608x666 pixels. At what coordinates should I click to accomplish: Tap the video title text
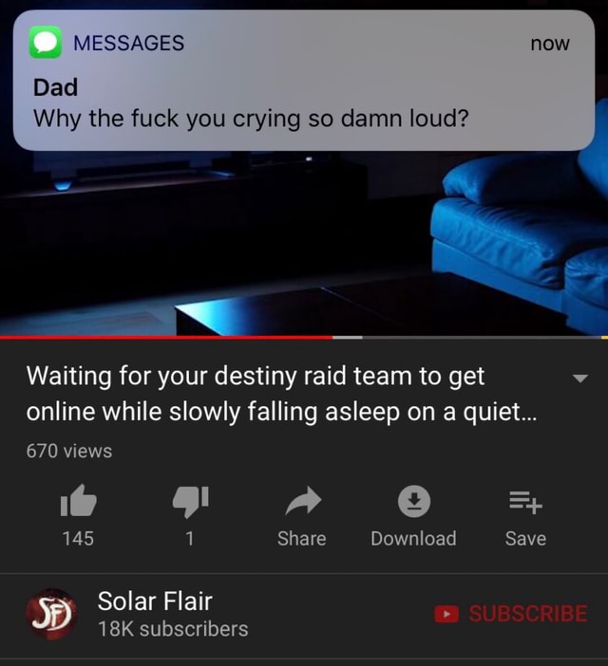point(281,394)
